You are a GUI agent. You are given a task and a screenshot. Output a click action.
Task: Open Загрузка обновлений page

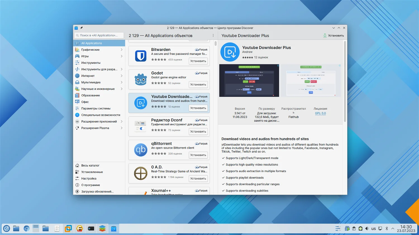(x=99, y=192)
